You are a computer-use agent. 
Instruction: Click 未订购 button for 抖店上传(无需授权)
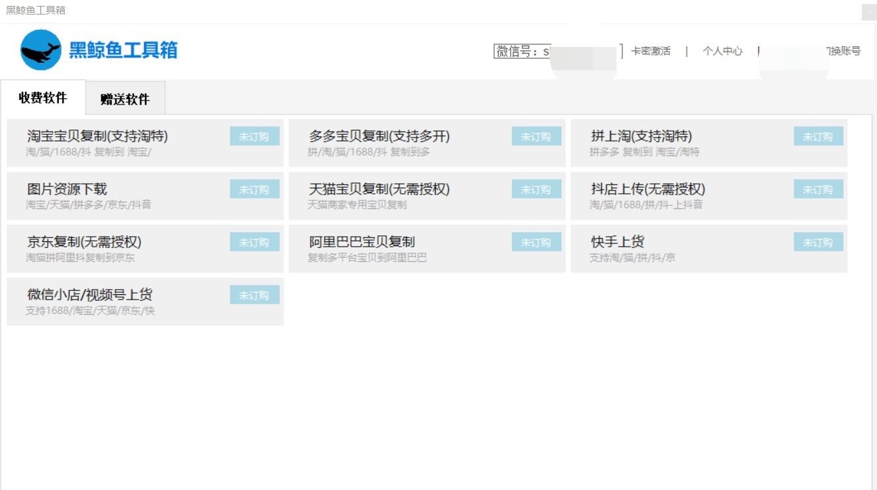tap(818, 189)
